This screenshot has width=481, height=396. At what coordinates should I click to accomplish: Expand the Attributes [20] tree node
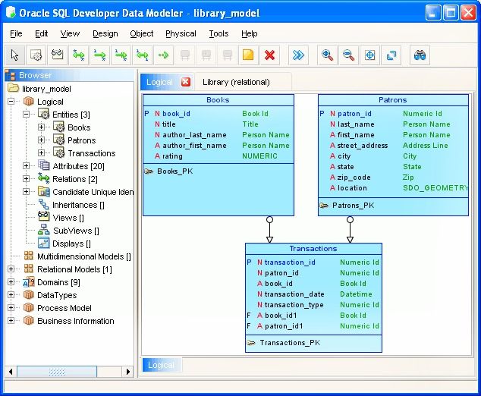(x=27, y=166)
